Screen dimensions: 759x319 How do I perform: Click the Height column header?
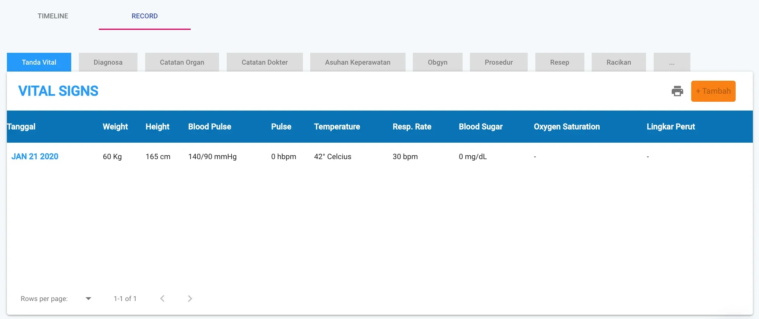tap(157, 127)
